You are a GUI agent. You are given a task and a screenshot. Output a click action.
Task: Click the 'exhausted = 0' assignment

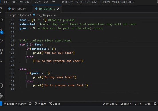tap(31, 24)
